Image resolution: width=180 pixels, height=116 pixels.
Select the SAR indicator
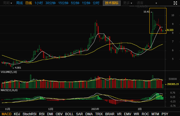[79, 114]
